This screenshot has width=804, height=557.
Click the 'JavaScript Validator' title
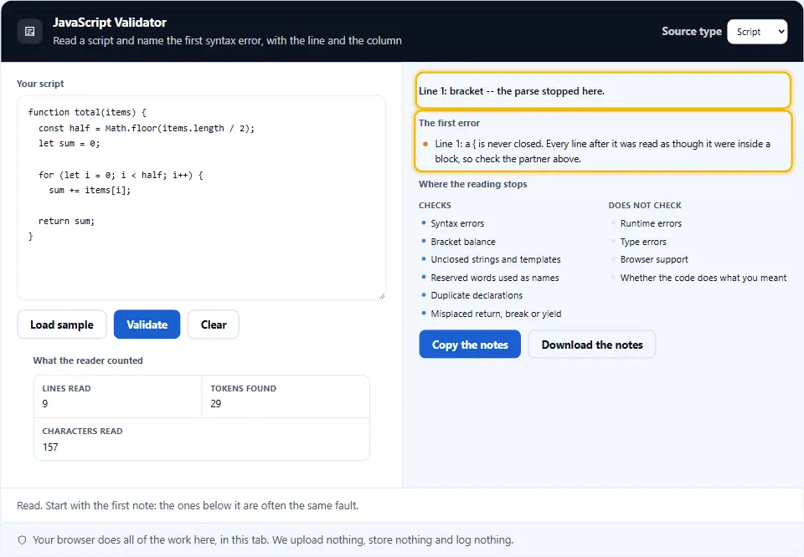point(110,23)
